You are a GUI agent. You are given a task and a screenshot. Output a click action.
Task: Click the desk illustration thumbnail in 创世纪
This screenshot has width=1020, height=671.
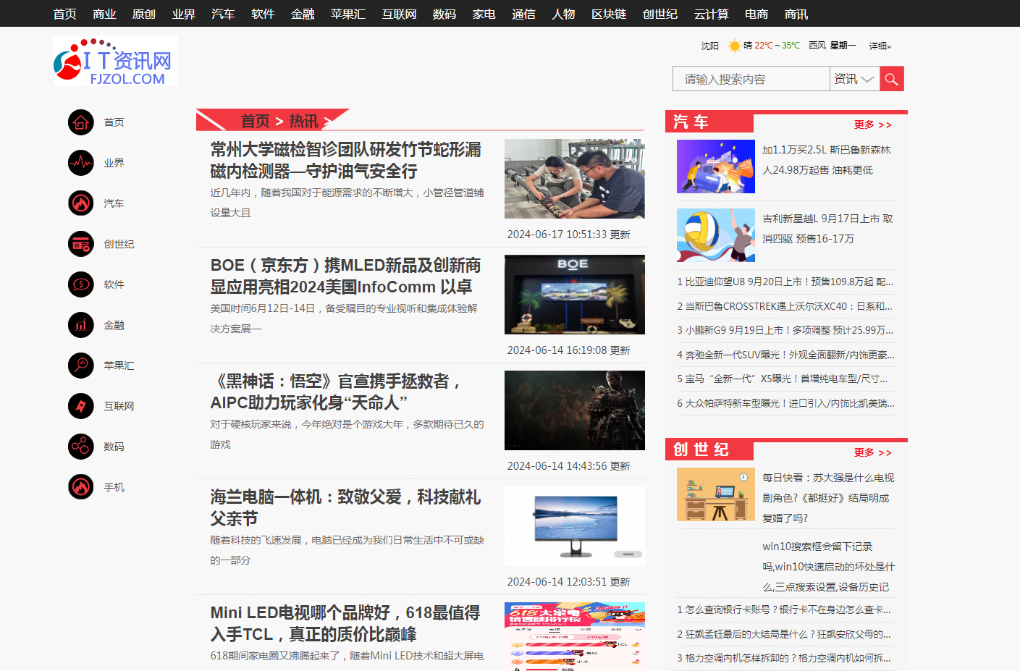(x=716, y=494)
